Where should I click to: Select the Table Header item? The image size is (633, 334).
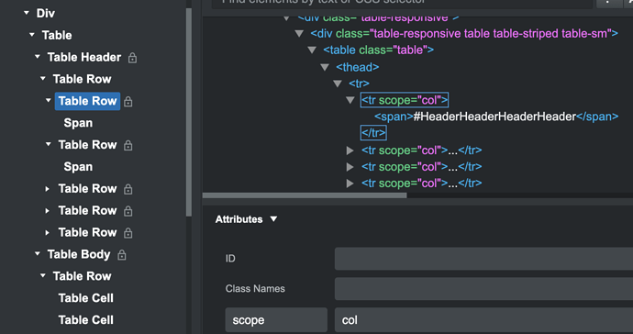tap(84, 58)
